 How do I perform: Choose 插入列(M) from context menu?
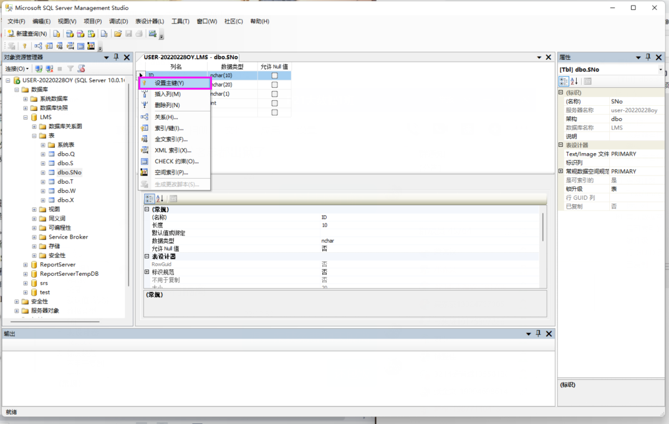(174, 94)
